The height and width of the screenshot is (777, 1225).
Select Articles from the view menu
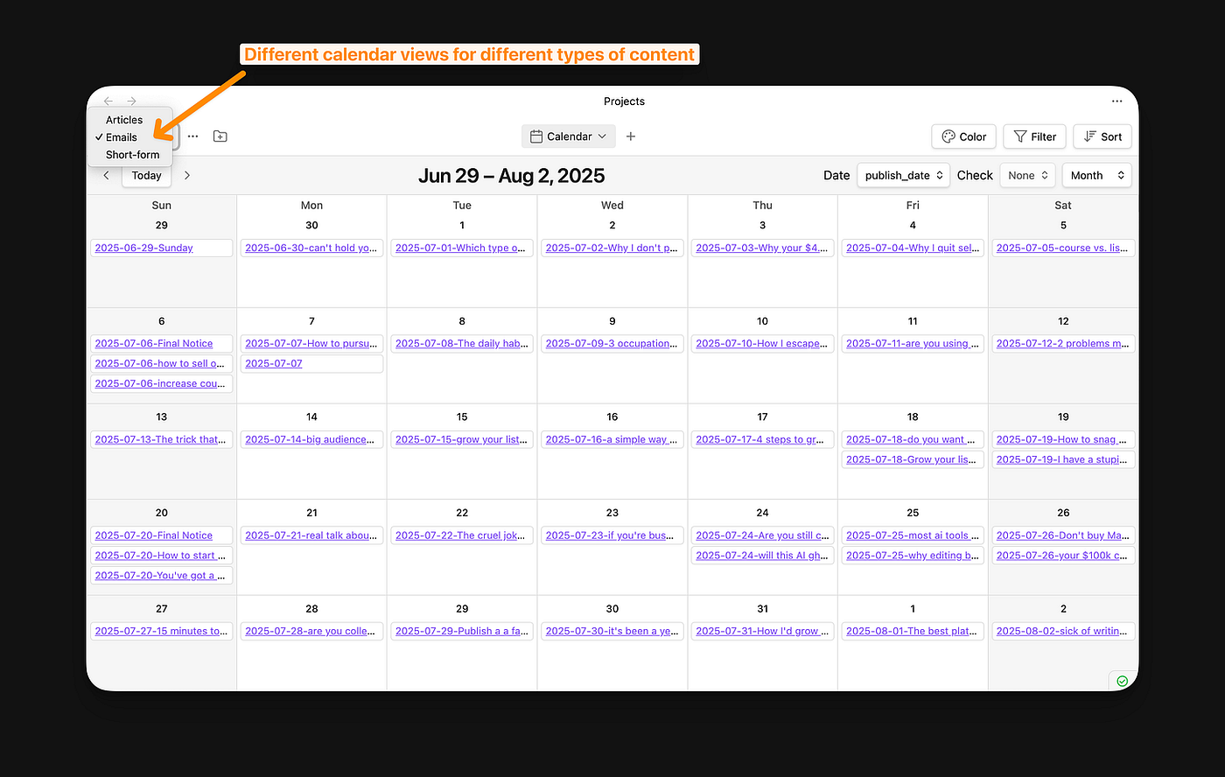point(124,120)
